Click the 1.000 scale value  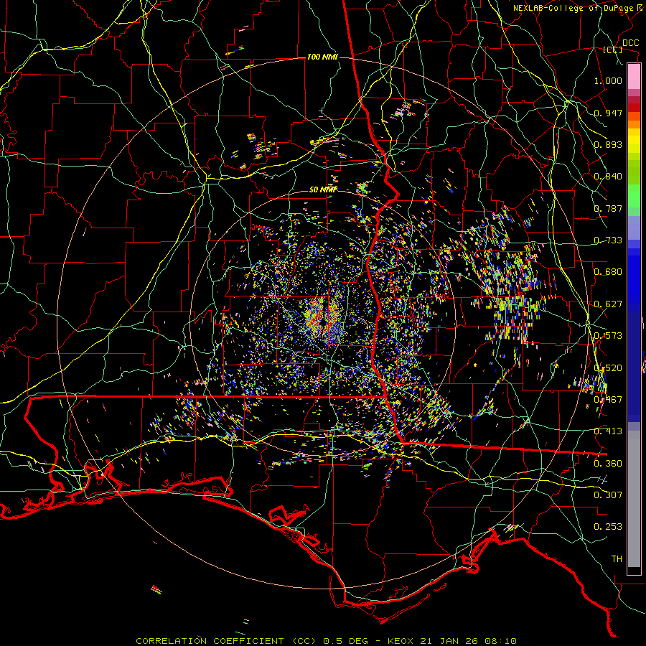click(x=608, y=80)
